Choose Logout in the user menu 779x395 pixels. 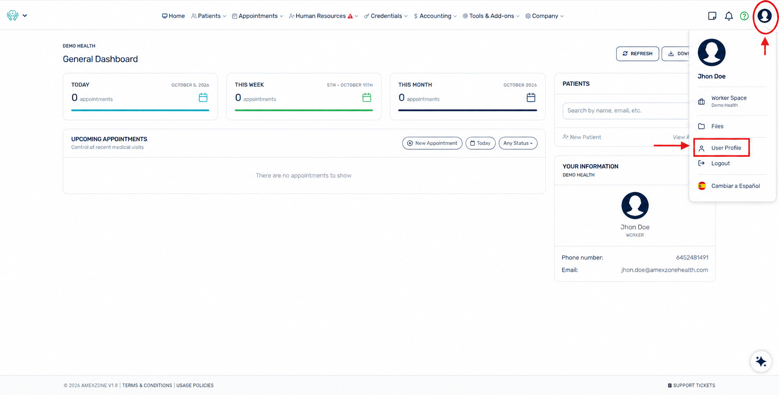(720, 163)
